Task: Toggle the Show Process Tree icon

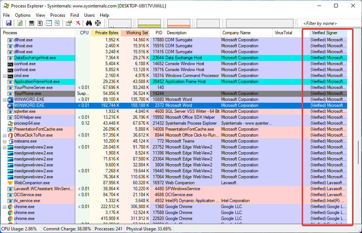Action: point(40,23)
